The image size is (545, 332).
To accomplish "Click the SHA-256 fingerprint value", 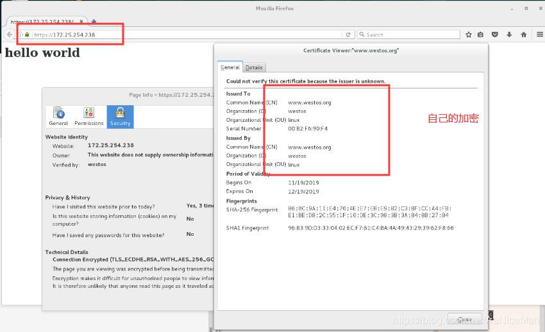I will pos(370,212).
